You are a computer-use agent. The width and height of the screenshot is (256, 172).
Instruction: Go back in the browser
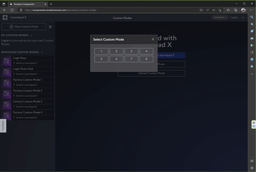4,10
